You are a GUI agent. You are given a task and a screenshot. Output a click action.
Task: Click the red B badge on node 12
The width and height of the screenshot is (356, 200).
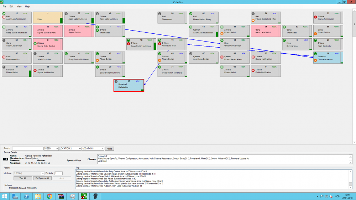(x=4, y=17)
